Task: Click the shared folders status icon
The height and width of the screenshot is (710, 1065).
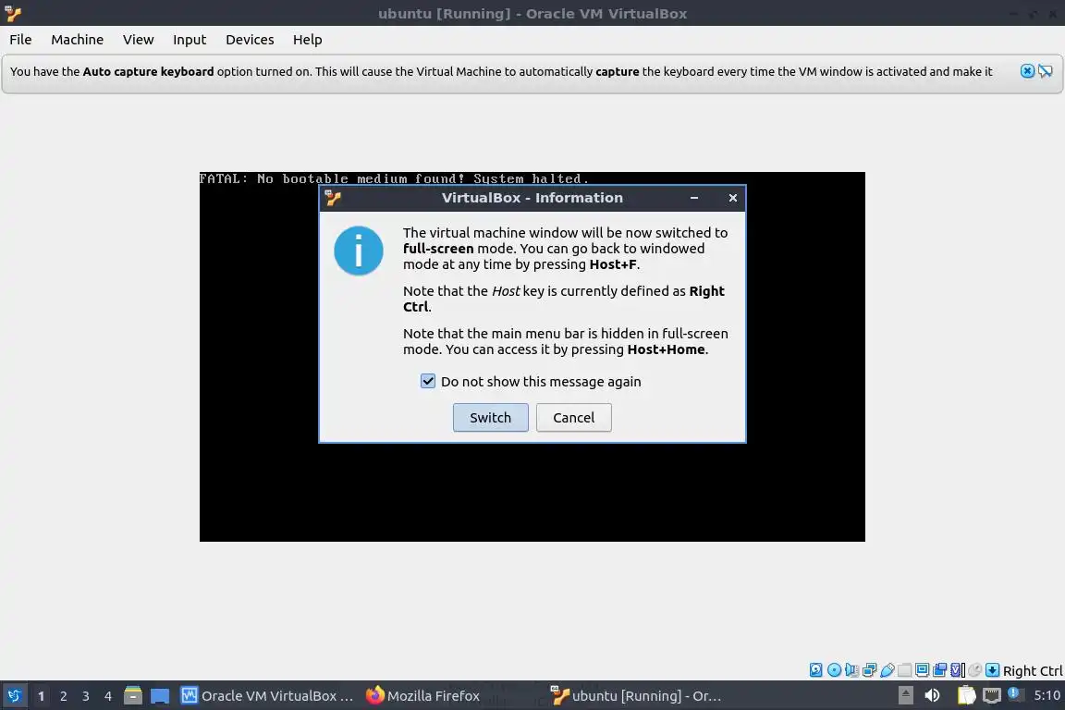Action: coord(904,670)
